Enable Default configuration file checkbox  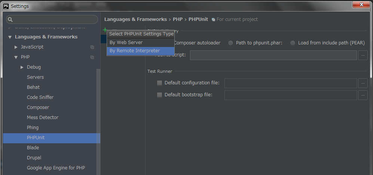[x=159, y=83]
